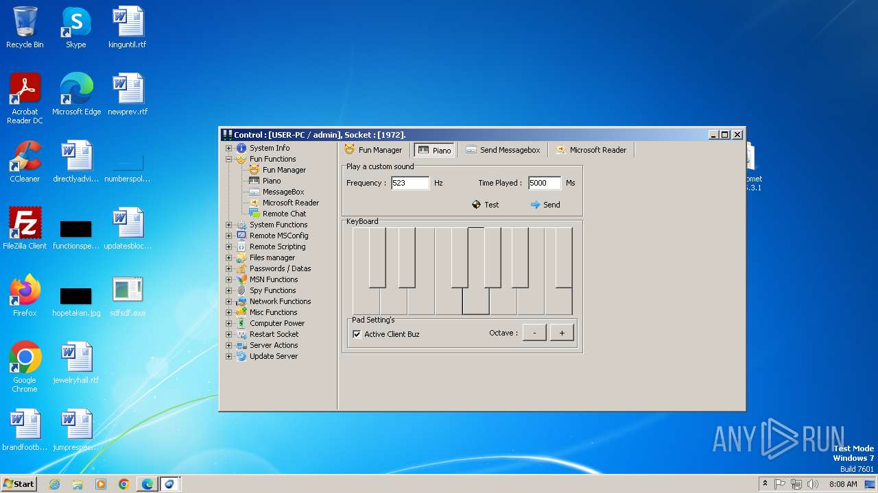
Task: Click the Computer Power icon
Action: (241, 323)
